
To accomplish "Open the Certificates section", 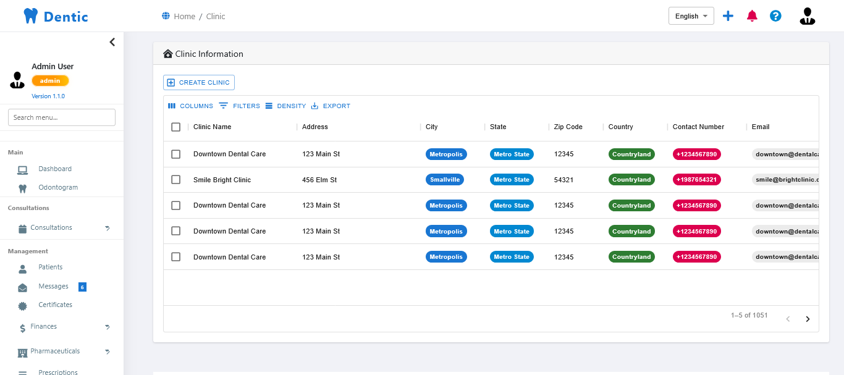I will (x=55, y=304).
